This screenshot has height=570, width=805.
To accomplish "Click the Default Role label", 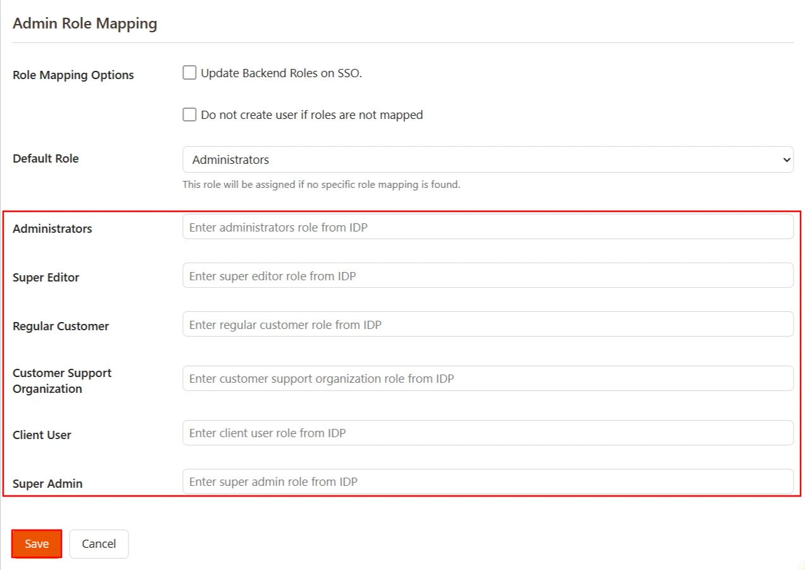I will click(46, 158).
